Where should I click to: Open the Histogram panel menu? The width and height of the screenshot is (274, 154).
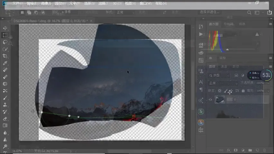click(270, 24)
